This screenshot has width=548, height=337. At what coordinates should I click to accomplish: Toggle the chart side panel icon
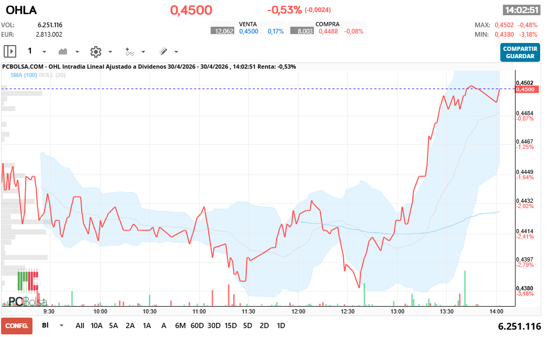(9, 51)
